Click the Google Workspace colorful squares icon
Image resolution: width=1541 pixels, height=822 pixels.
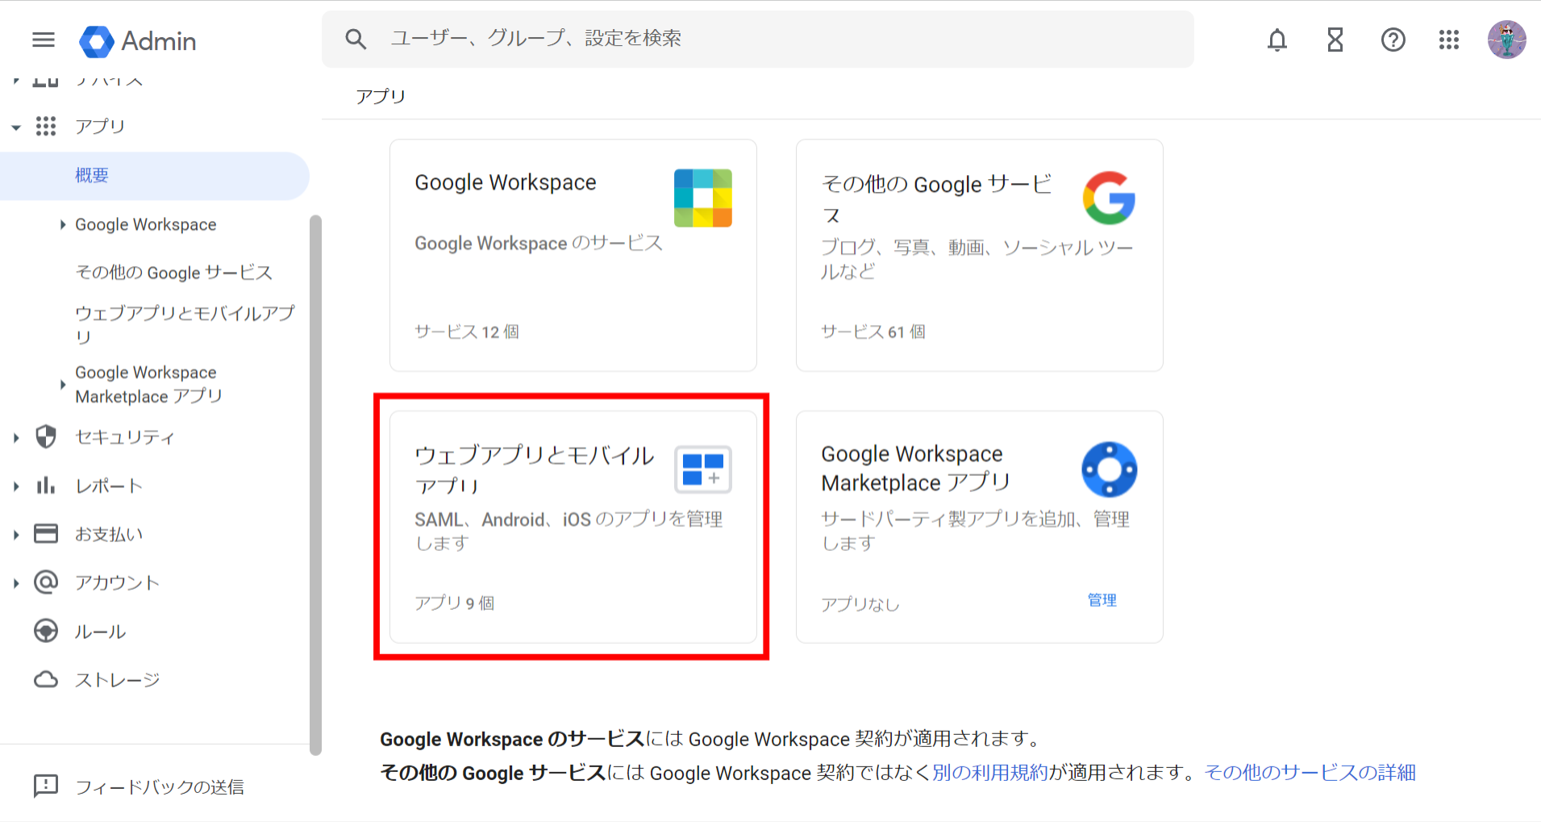coord(703,198)
